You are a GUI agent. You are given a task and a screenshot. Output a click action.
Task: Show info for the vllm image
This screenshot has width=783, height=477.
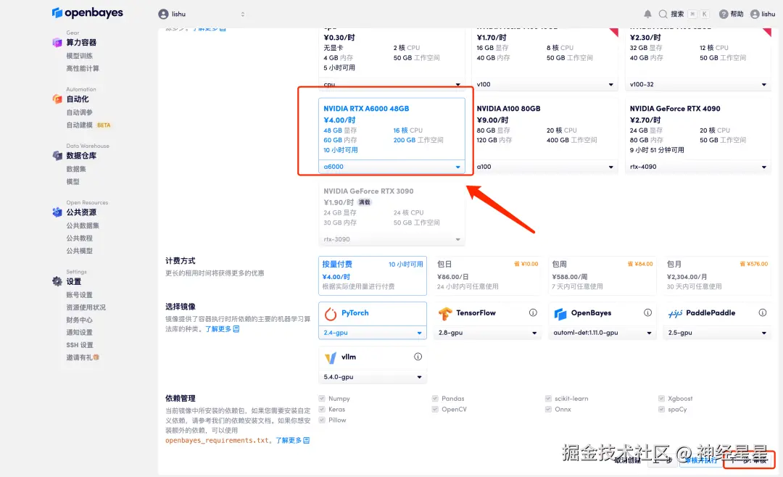418,357
